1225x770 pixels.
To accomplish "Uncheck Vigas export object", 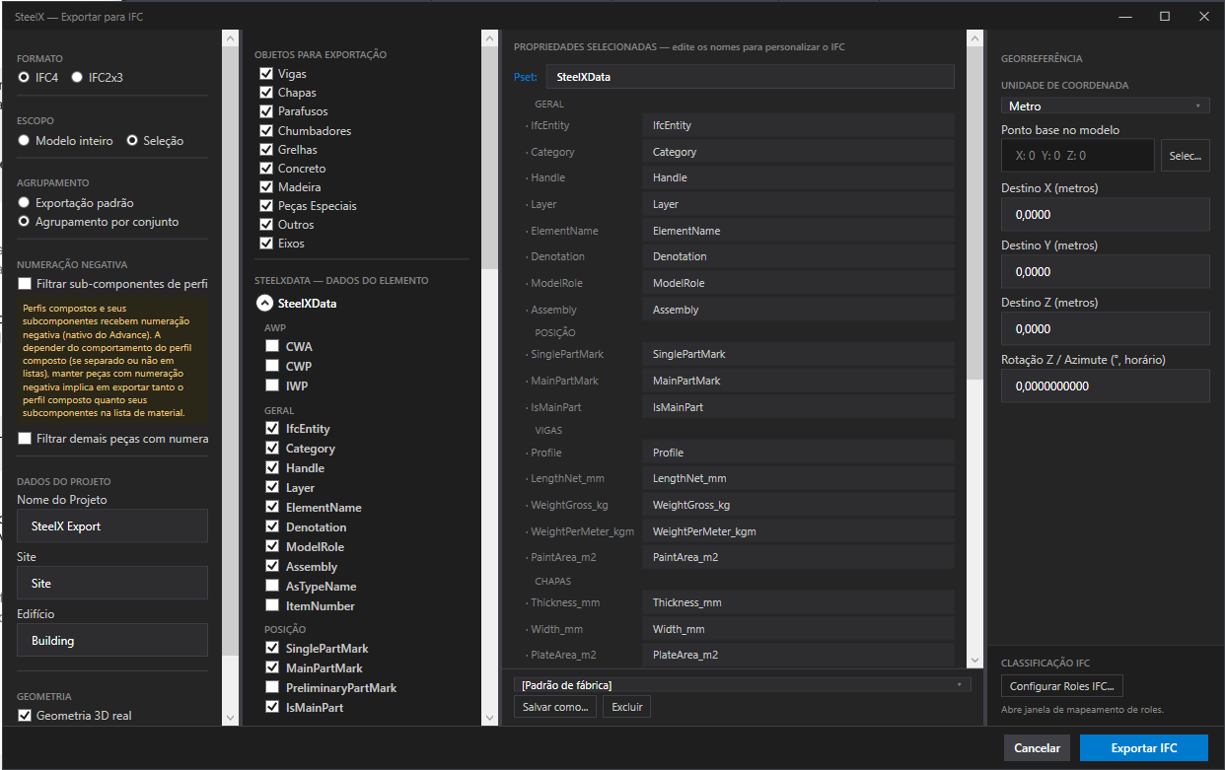I will click(266, 74).
